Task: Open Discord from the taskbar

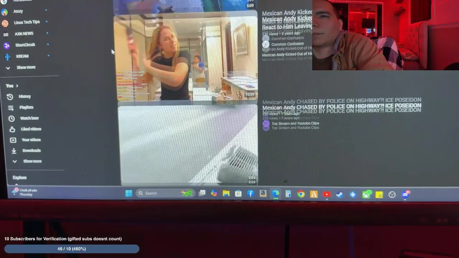Action: (406, 194)
